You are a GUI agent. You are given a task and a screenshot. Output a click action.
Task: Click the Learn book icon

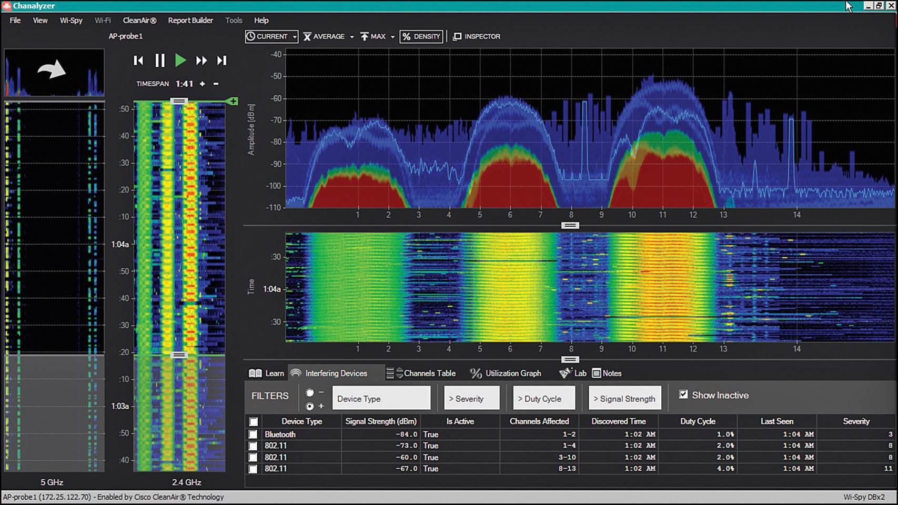tap(255, 373)
